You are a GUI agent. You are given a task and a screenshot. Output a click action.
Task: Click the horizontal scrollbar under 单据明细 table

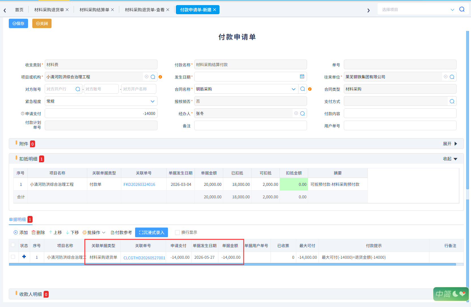click(x=232, y=264)
